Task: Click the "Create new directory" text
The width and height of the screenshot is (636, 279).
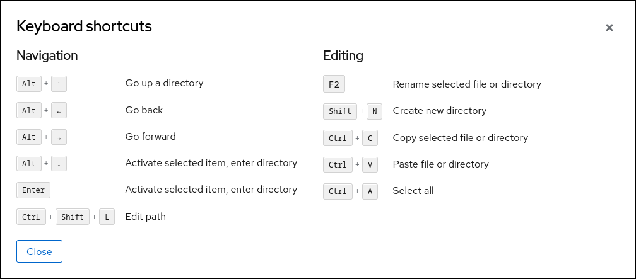Action: (439, 111)
